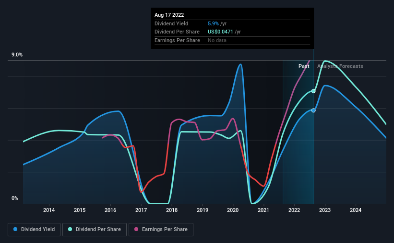Screen dimensions: 394x243
Task: Click the 2017 x-axis label
Action: [141, 210]
